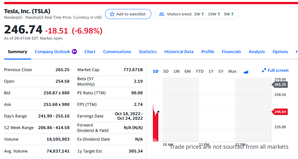Switch to the Analysis tab
The image size is (298, 159).
click(x=257, y=52)
